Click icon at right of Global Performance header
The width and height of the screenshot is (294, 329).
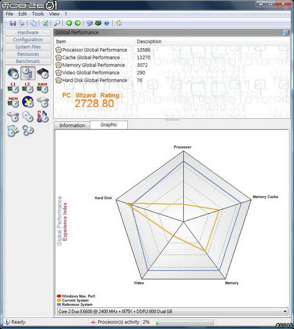click(286, 32)
